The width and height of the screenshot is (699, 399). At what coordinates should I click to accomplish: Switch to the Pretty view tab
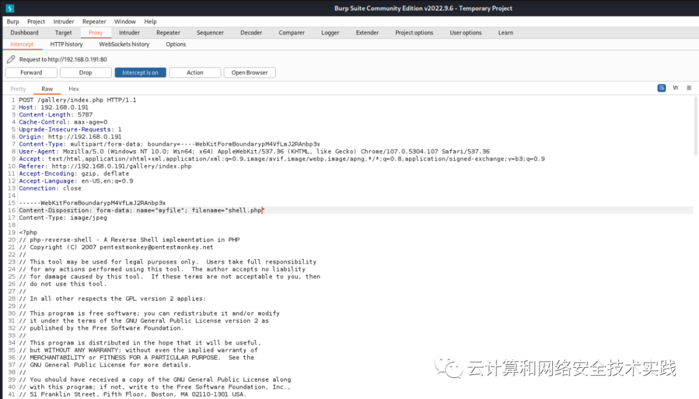(x=18, y=89)
